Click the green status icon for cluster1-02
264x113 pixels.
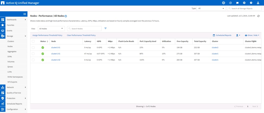(x=43, y=60)
